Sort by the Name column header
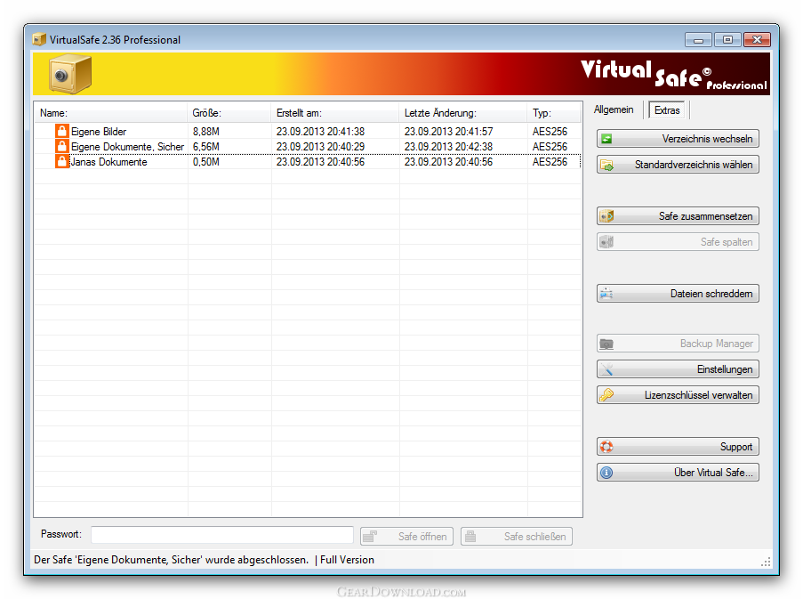Image resolution: width=803 pixels, height=599 pixels. click(x=110, y=113)
